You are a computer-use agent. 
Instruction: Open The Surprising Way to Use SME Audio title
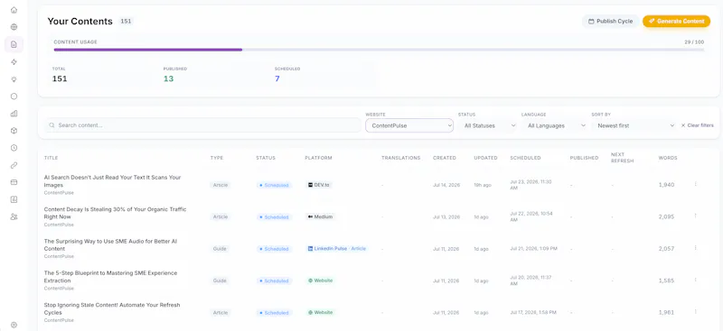point(110,245)
